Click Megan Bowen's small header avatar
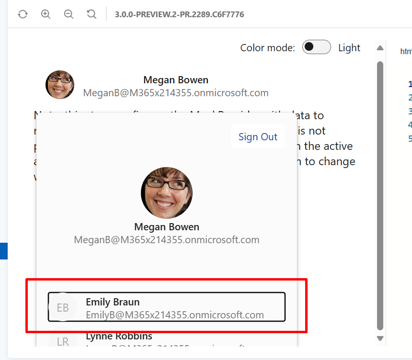 [60, 84]
